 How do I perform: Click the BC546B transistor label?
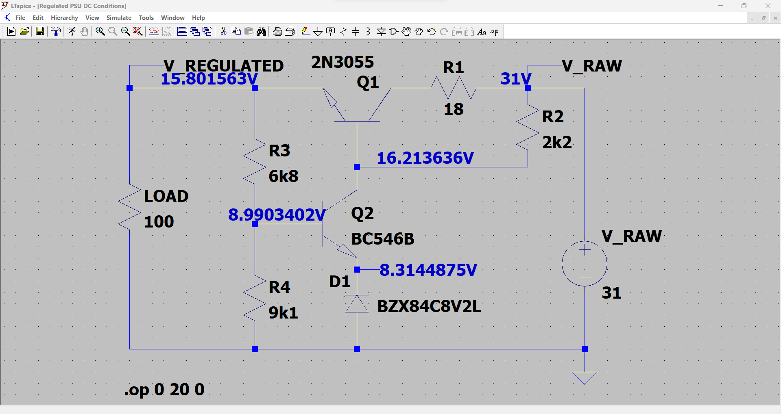coord(383,239)
